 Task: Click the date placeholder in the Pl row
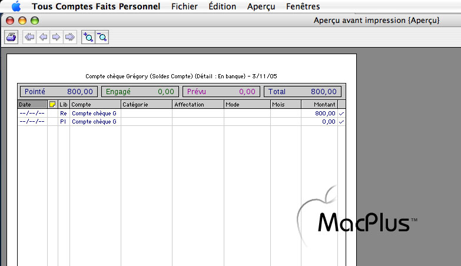click(32, 122)
